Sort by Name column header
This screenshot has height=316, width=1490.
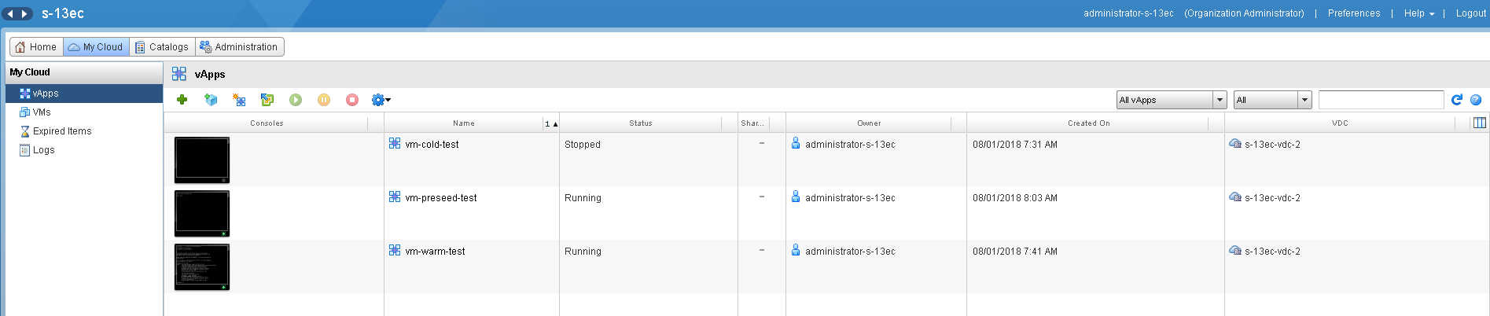click(x=464, y=123)
